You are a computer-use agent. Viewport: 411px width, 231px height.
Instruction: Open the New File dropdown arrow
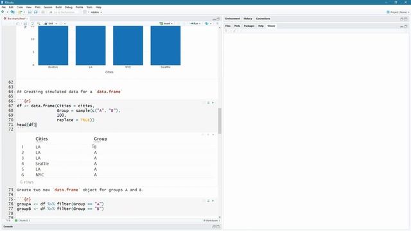click(7, 12)
